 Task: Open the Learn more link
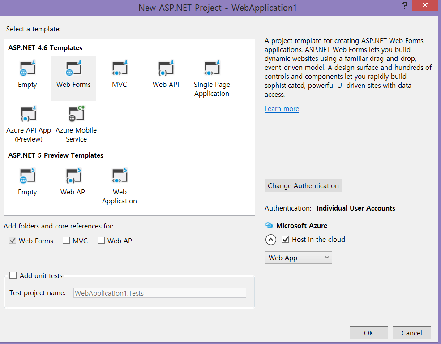(x=282, y=109)
